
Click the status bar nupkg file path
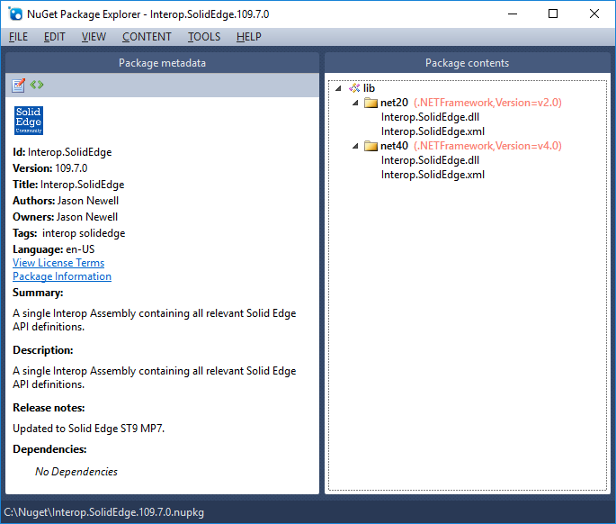[103, 512]
